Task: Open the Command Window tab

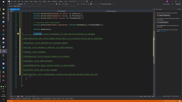Action: (x=36, y=98)
